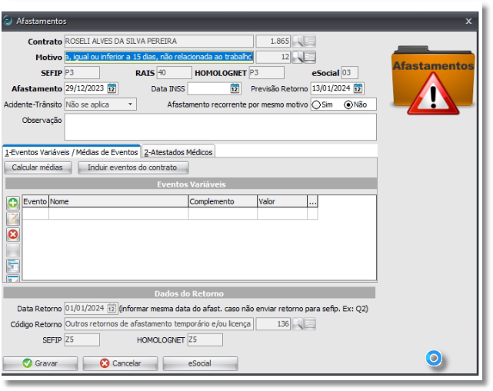This screenshot has height=391, width=493.
Task: Click the Evento column header
Action: (x=35, y=201)
